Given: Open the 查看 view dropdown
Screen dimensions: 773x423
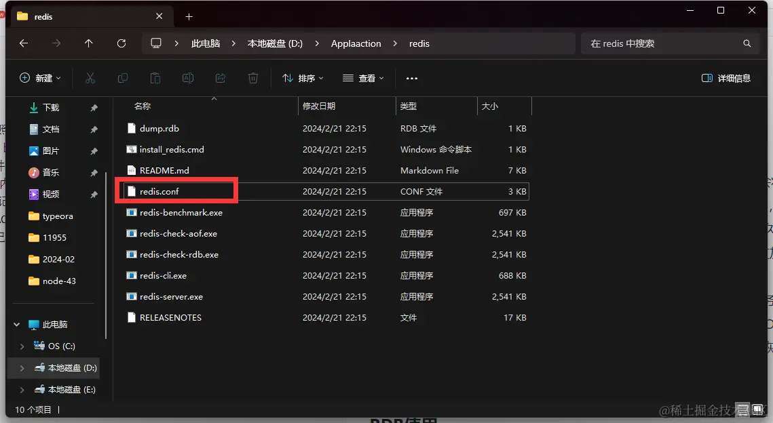Looking at the screenshot, I should coord(363,79).
